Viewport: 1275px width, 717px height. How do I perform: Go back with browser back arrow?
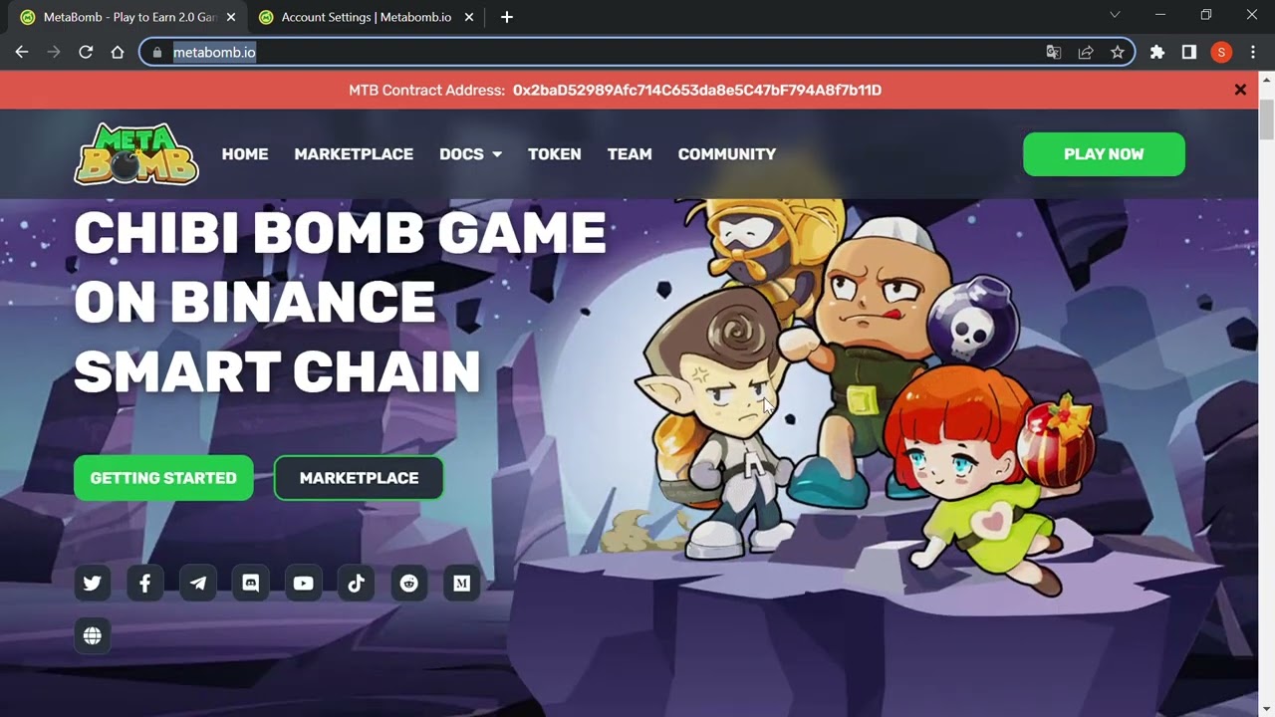22,52
